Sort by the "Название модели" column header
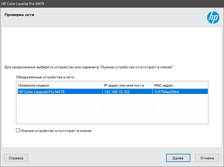 click(59, 85)
